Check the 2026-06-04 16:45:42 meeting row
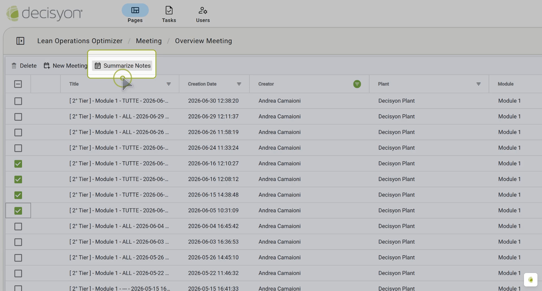The width and height of the screenshot is (542, 291). [x=18, y=226]
